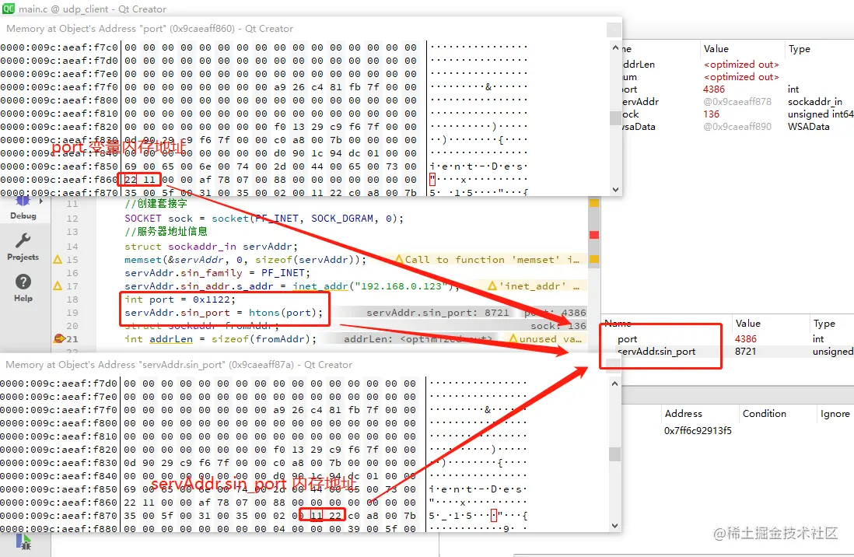The width and height of the screenshot is (854, 557).
Task: Toggle breakpoint marker at line 21
Action: (59, 338)
